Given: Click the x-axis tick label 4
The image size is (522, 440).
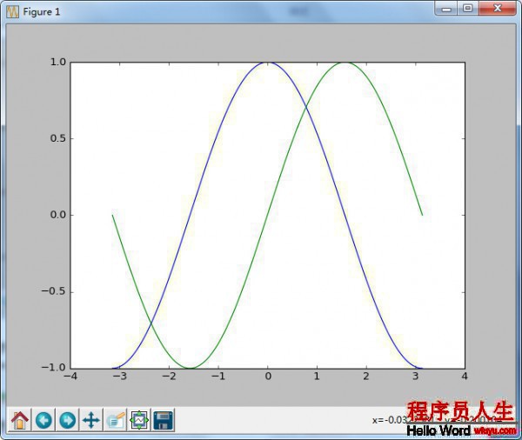Looking at the screenshot, I should (465, 377).
